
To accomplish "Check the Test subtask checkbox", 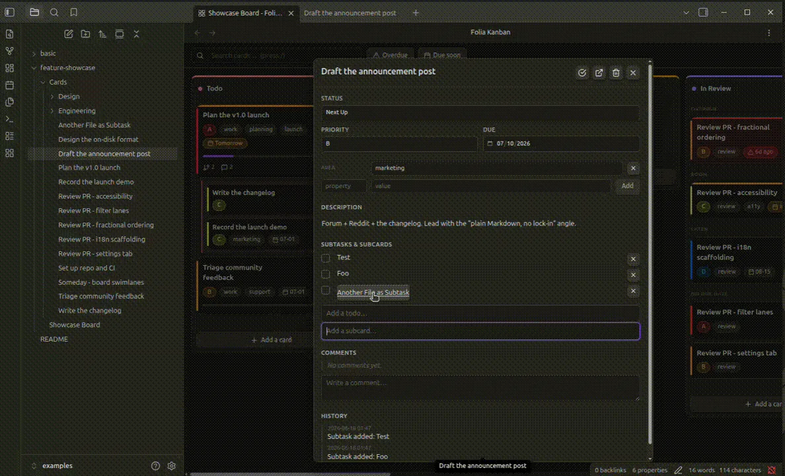I will 325,258.
